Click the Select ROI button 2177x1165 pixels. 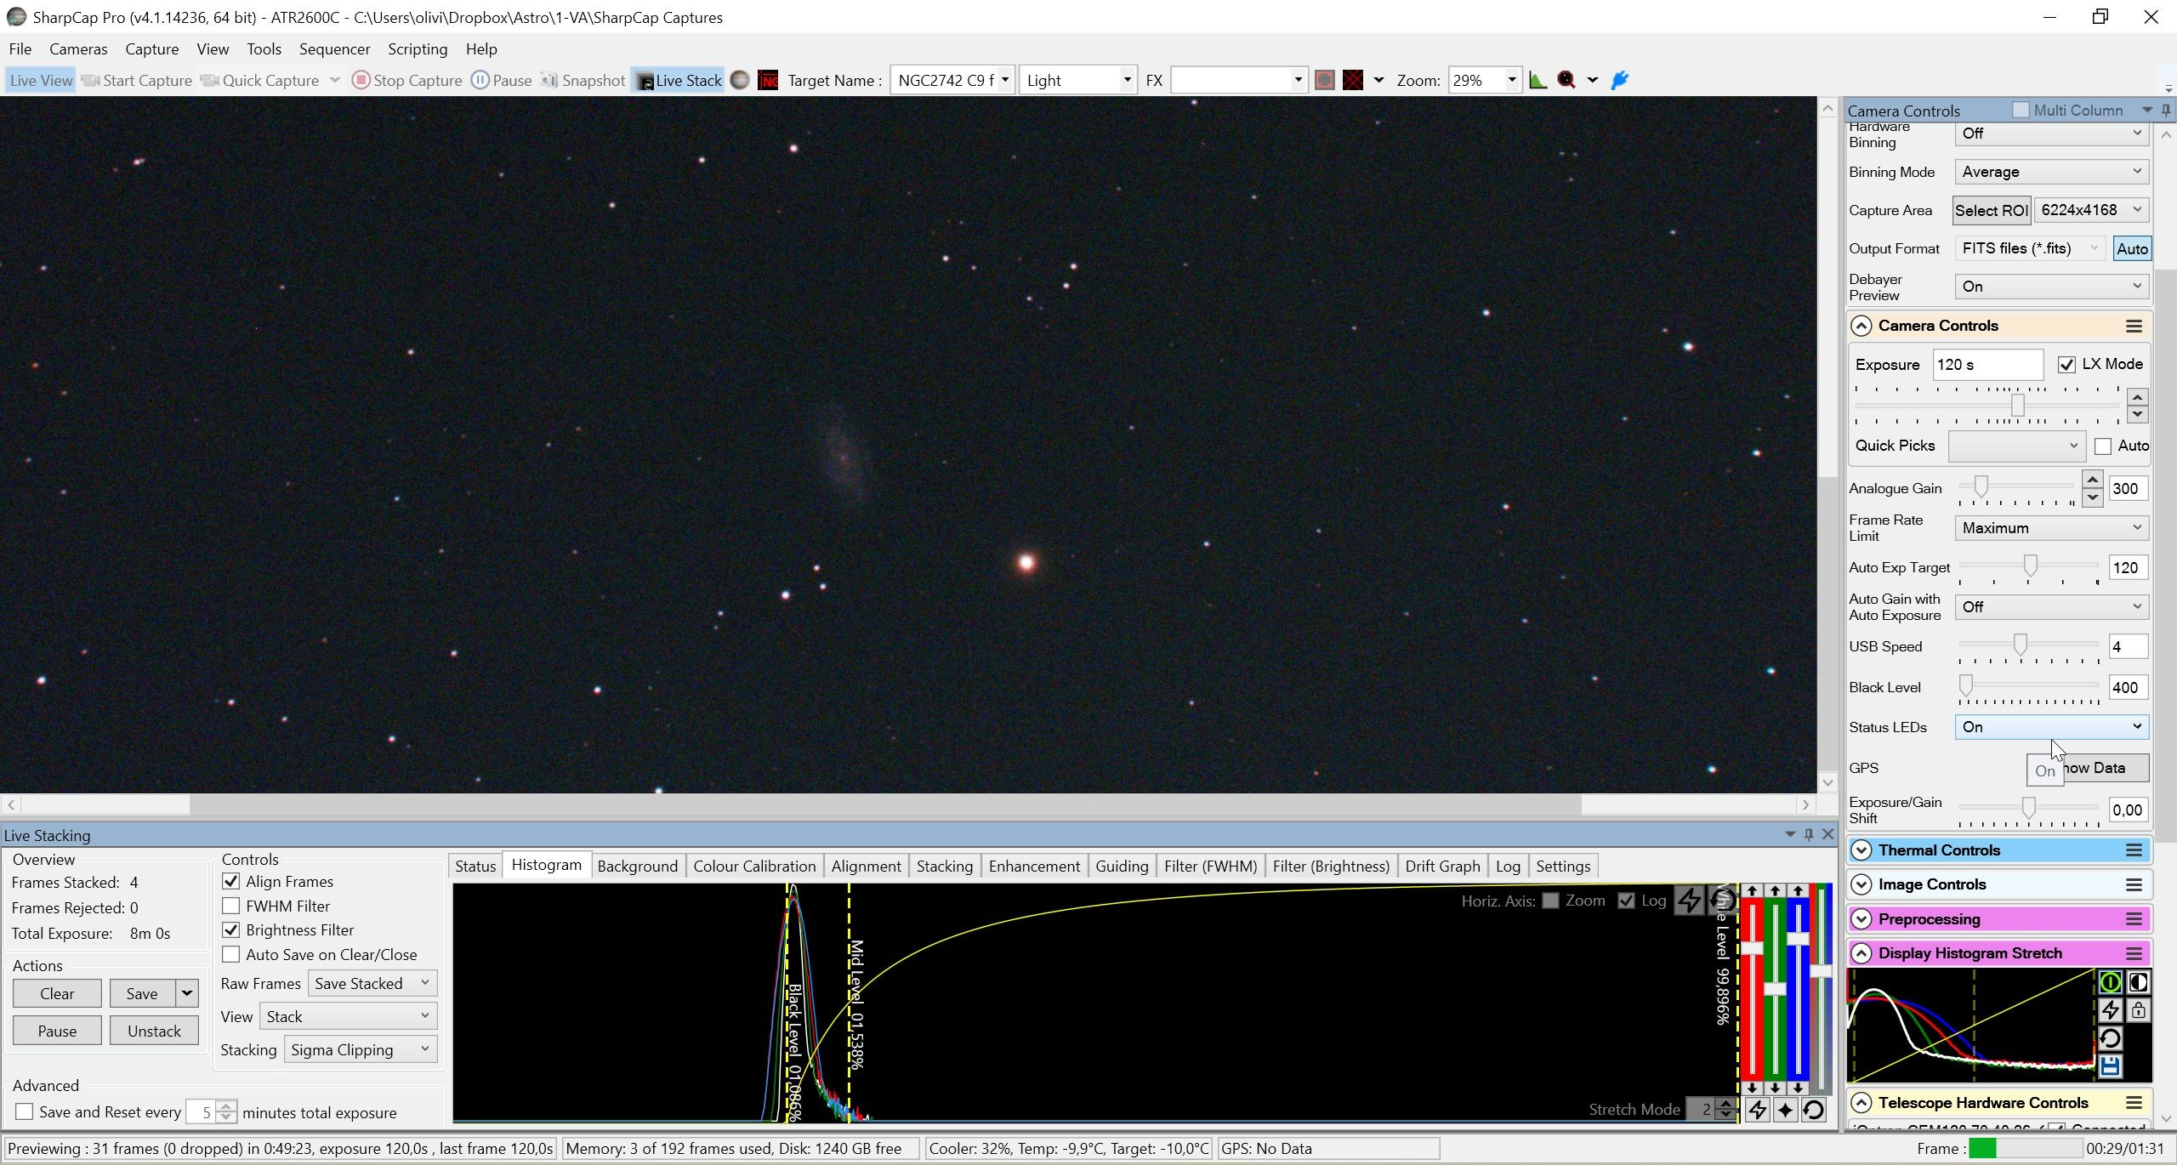(x=1991, y=210)
